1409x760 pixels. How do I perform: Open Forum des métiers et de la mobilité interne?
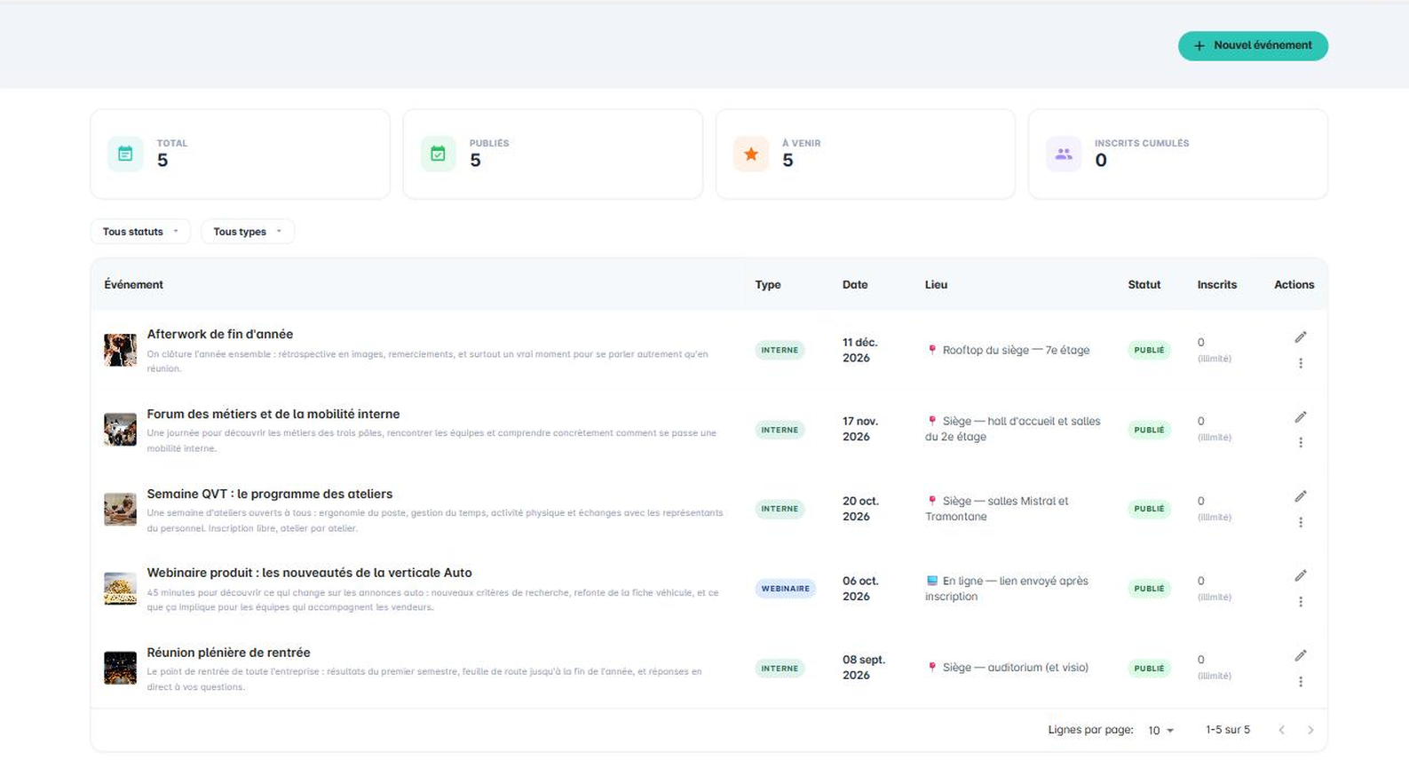click(x=273, y=414)
